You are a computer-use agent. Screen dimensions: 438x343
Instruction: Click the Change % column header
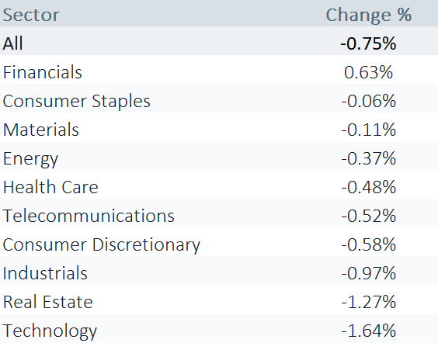tap(368, 15)
